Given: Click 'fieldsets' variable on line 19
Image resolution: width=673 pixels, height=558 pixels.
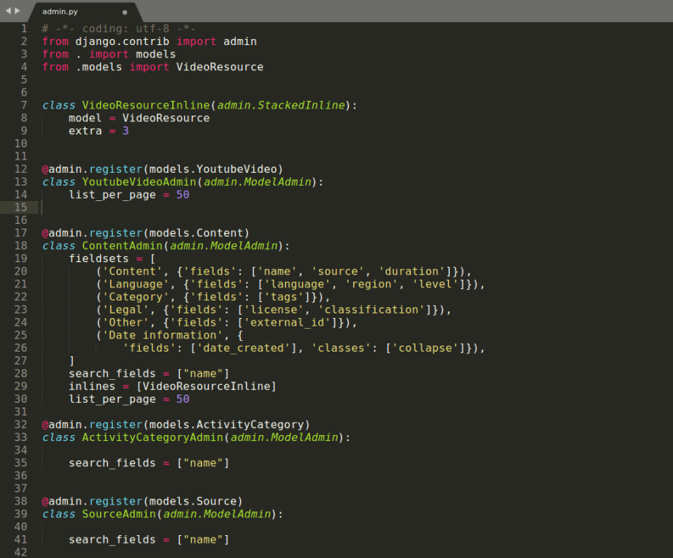Looking at the screenshot, I should pyautogui.click(x=99, y=258).
